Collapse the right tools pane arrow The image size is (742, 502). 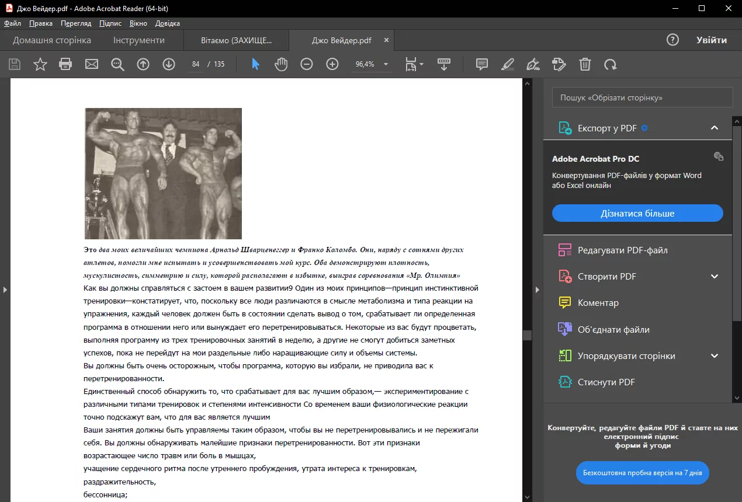(x=538, y=290)
